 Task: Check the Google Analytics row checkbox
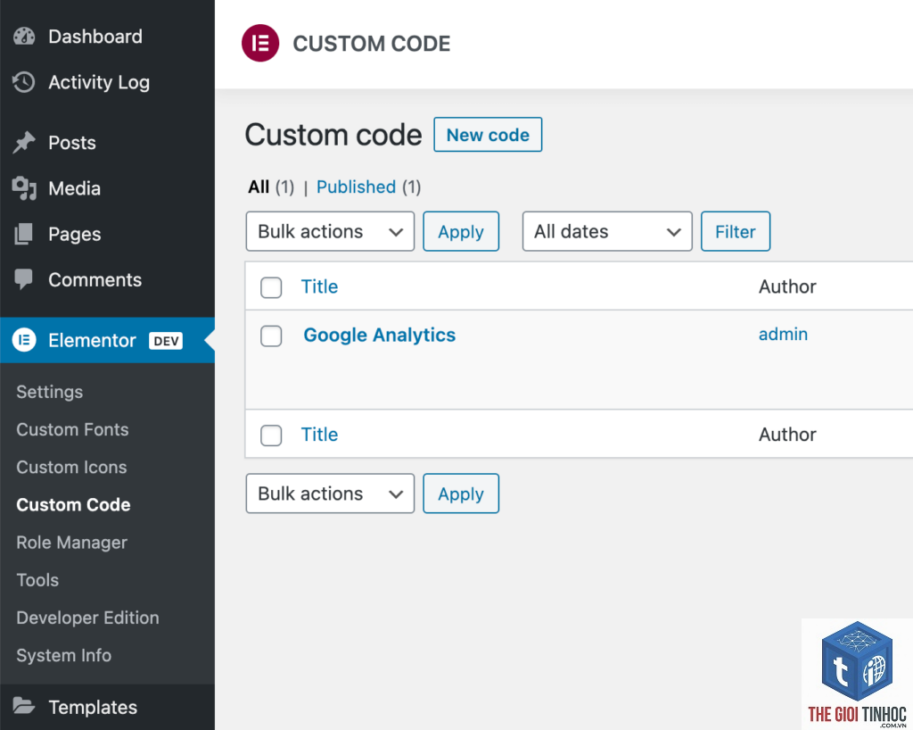click(271, 336)
